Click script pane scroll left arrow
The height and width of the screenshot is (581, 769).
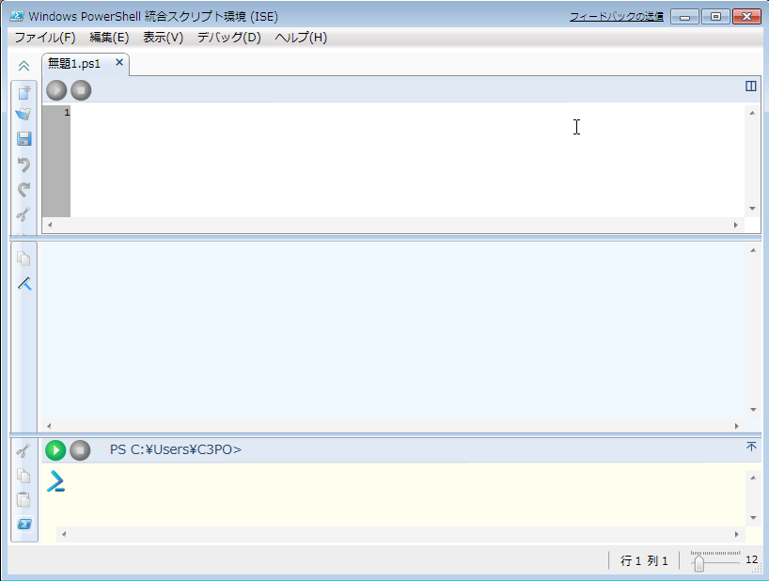click(x=50, y=225)
